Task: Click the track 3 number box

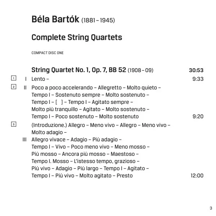Action: (13, 124)
